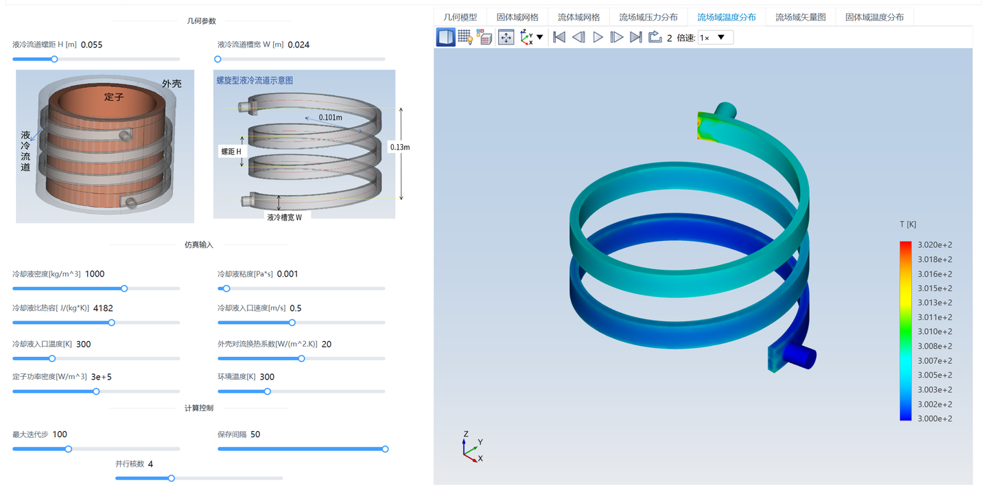The width and height of the screenshot is (988, 488).
Task: Click the 0.055 pitch value field
Action: click(x=92, y=45)
